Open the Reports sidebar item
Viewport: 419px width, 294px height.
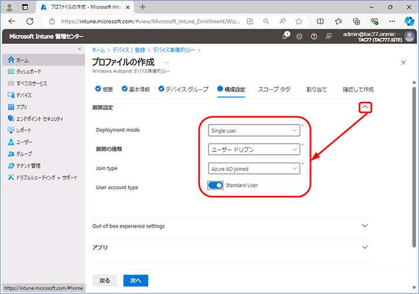(x=20, y=130)
